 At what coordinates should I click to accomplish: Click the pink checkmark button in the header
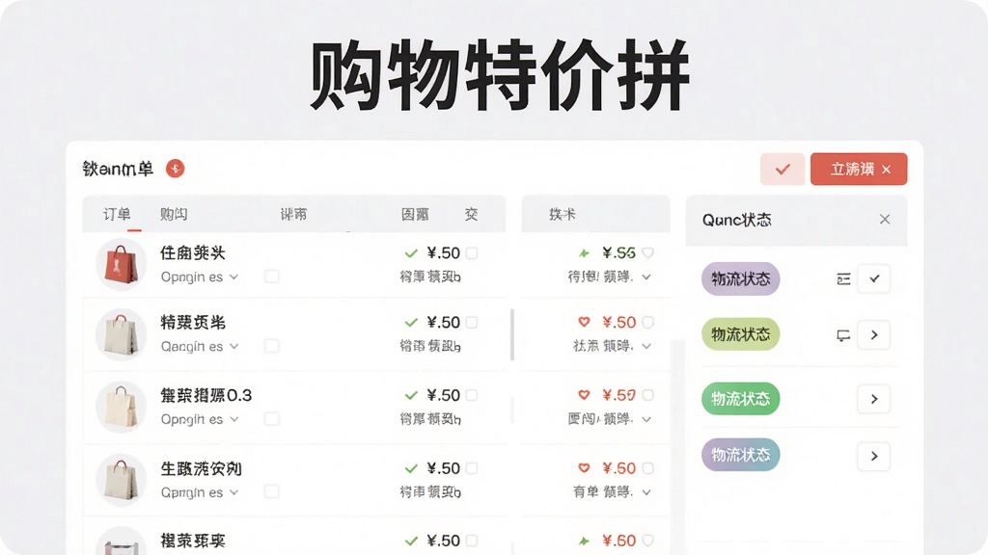(x=782, y=170)
